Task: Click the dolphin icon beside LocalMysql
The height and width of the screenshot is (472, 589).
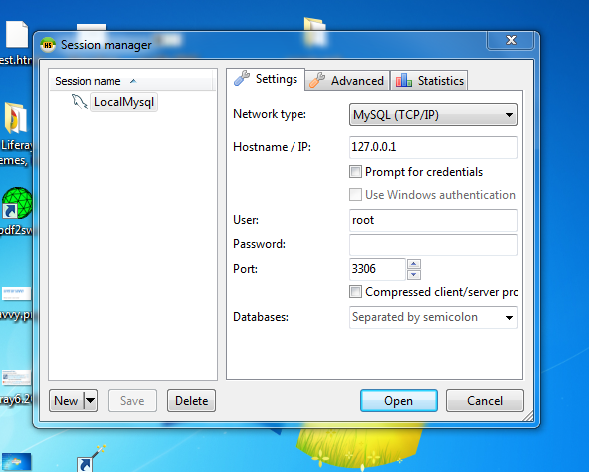Action: [79, 102]
